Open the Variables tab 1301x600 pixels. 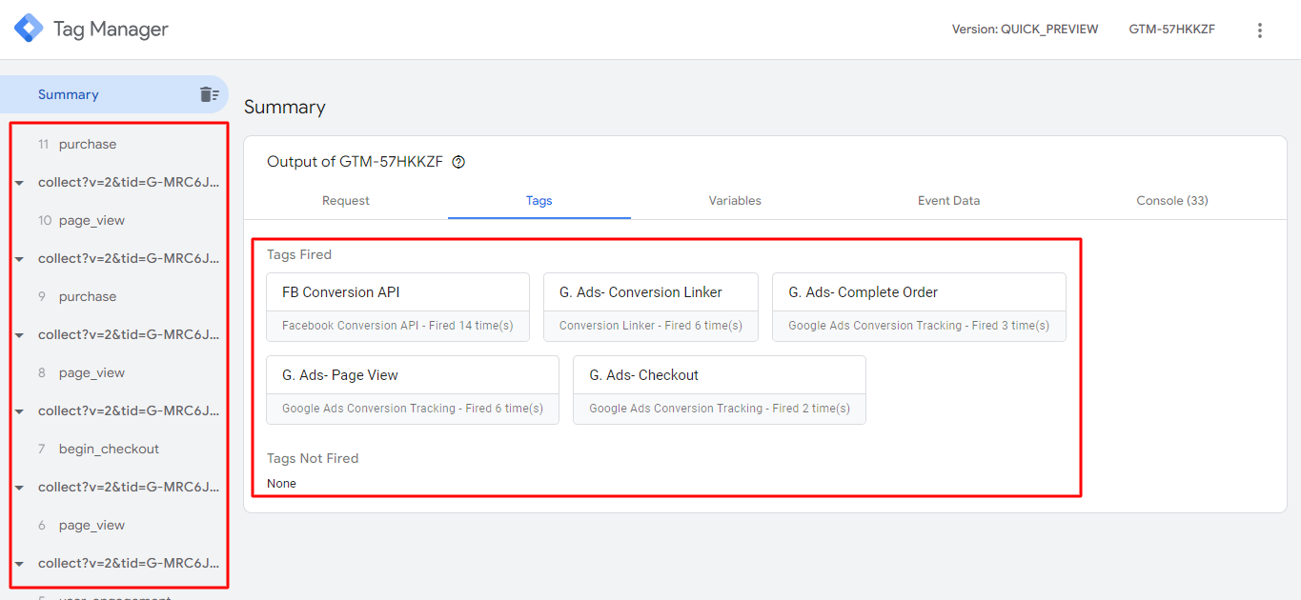pyautogui.click(x=735, y=200)
